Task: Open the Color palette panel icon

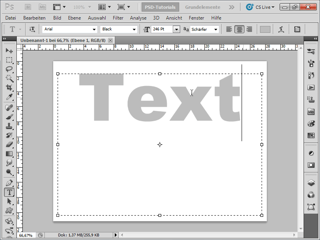Action: 311,124
